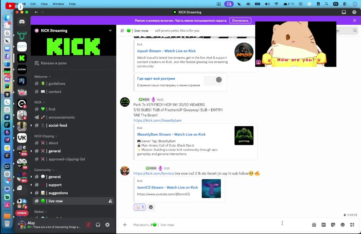Click the НОВОЕ badge in server list

[x=22, y=213]
